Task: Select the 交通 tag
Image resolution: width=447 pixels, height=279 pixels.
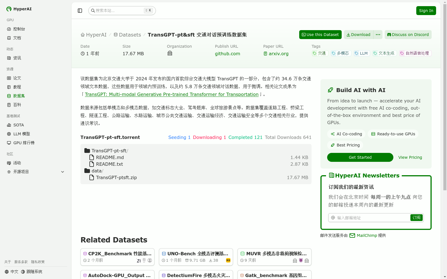Action: click(x=320, y=53)
